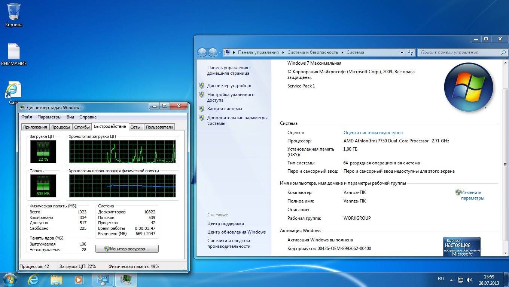Click the shield icon beside Изменить параметры
Image resolution: width=509 pixels, height=287 pixels.
click(x=458, y=192)
